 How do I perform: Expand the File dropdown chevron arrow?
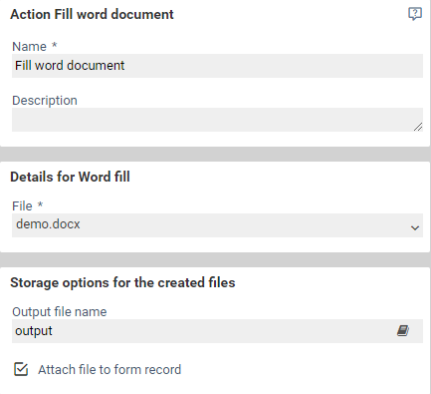[415, 227]
